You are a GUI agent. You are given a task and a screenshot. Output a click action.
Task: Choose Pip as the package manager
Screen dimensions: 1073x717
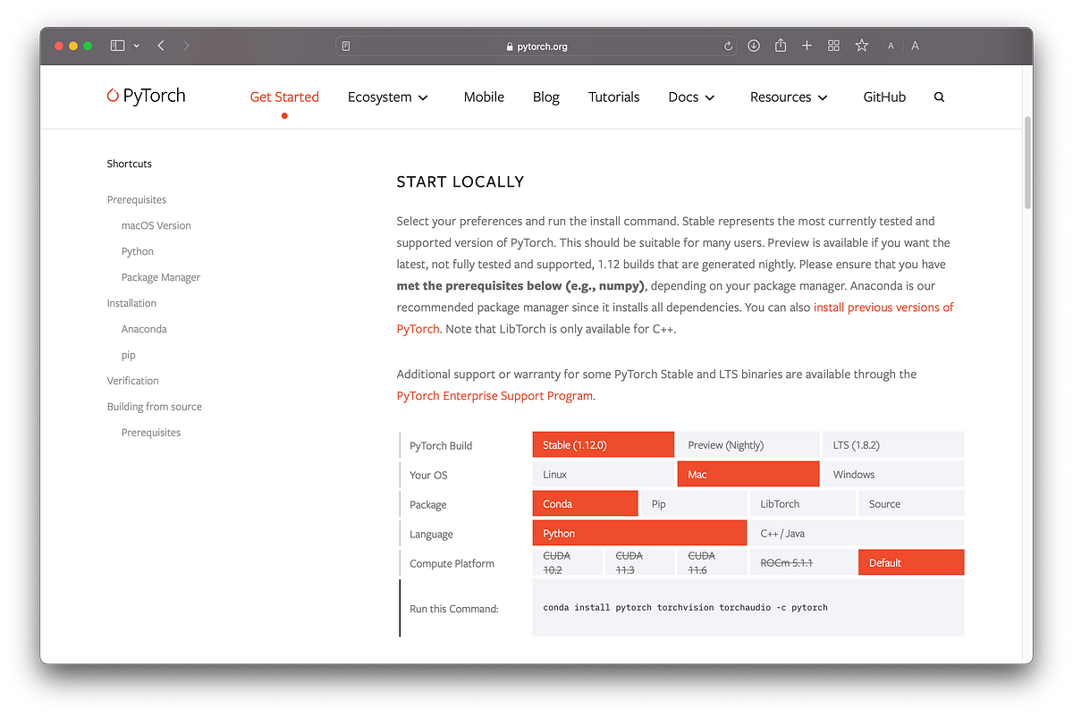[x=658, y=503]
